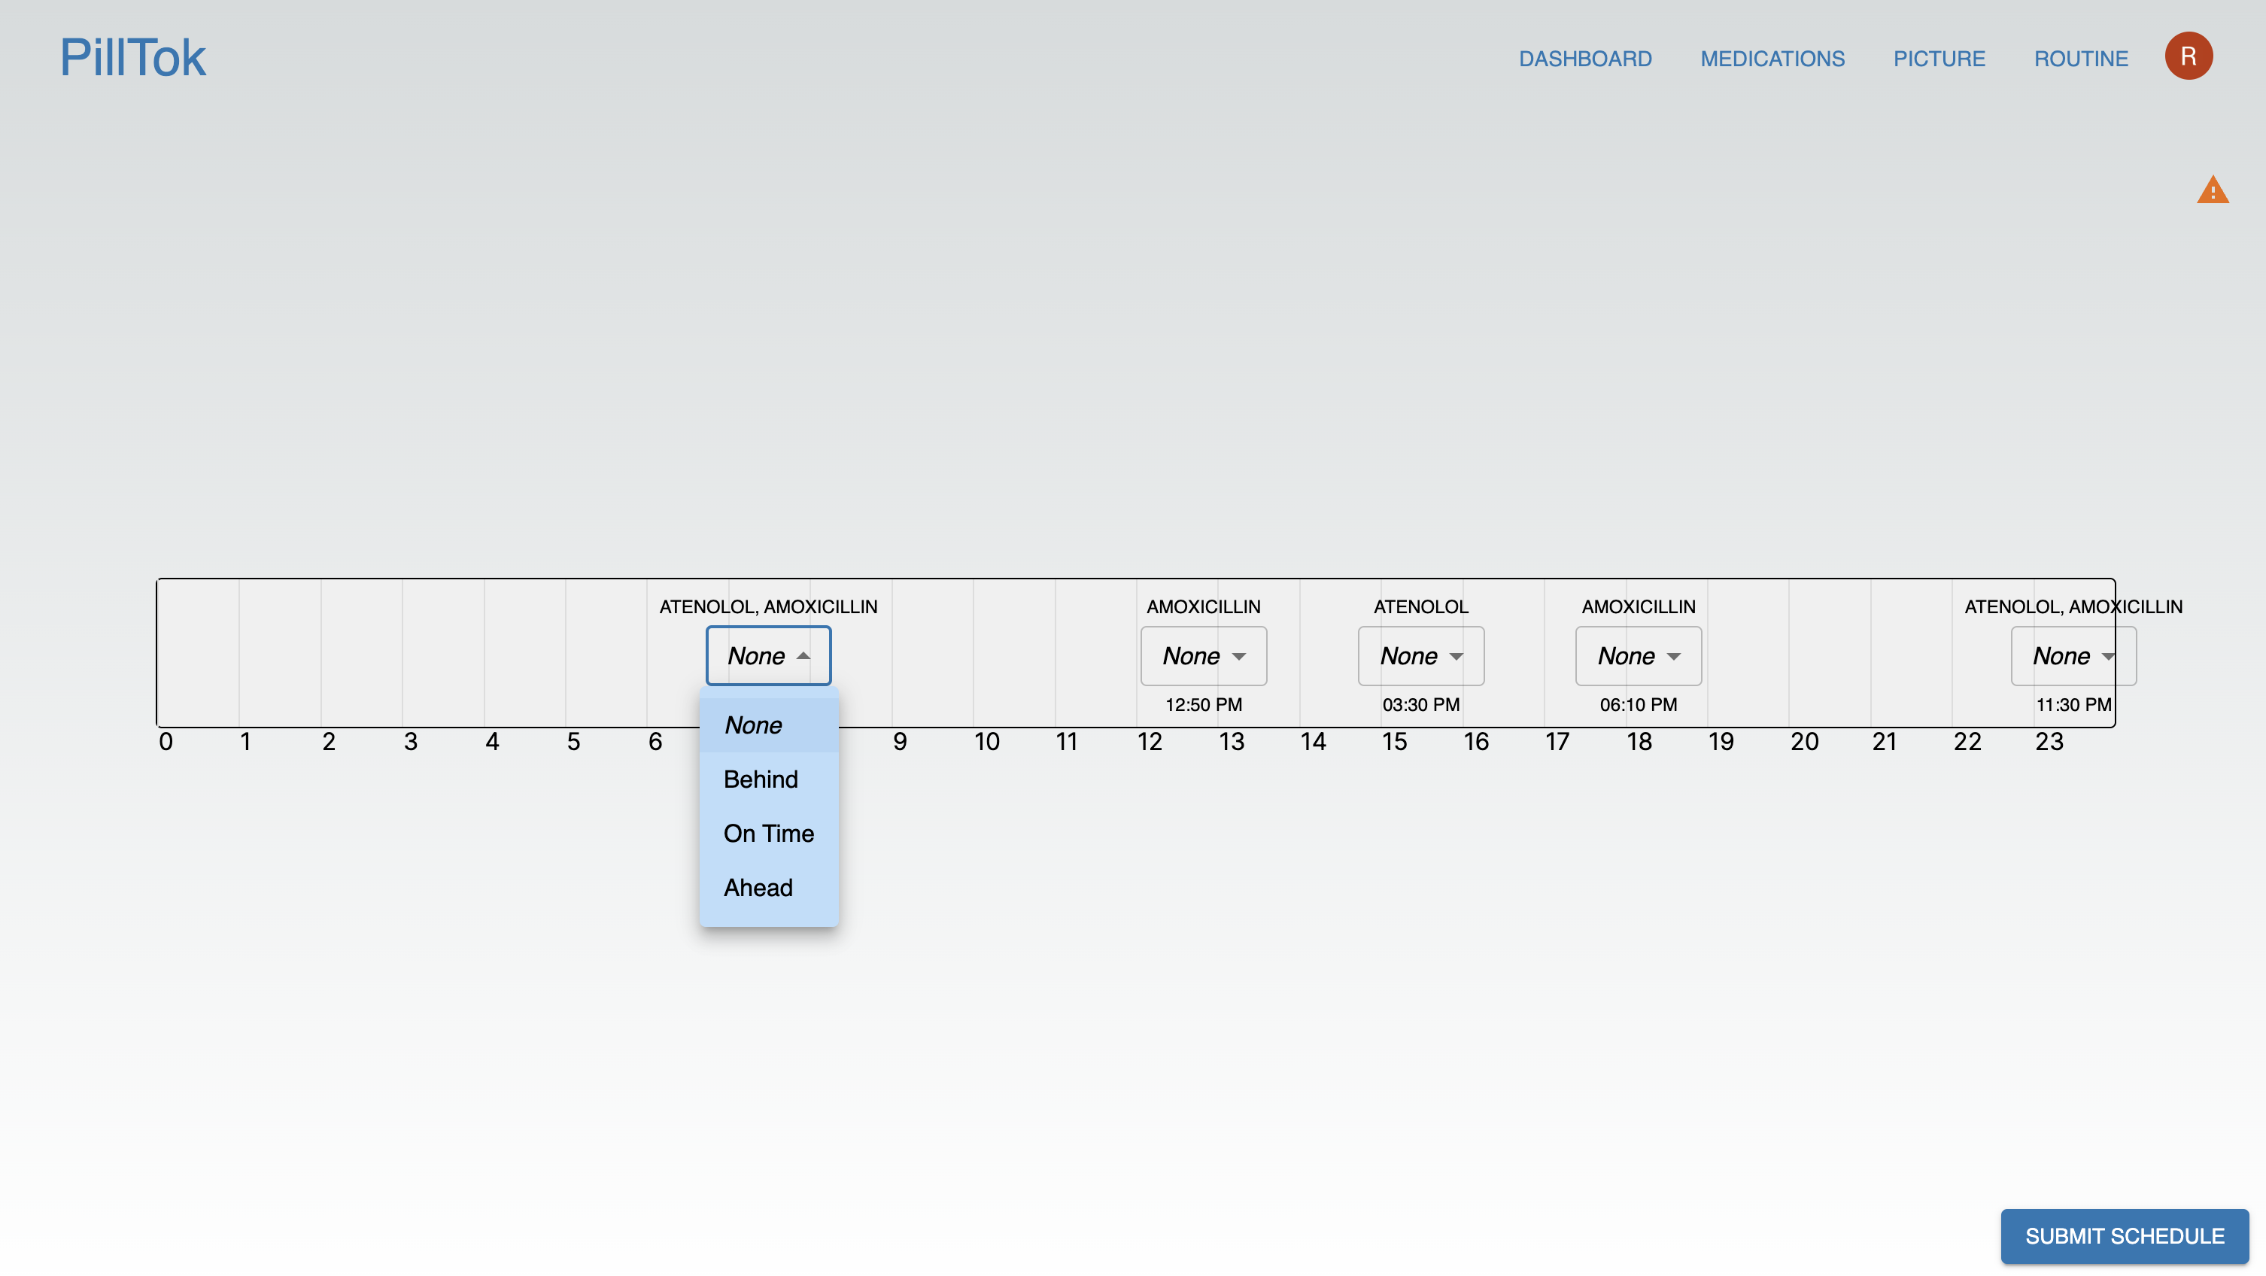Open the user avatar R menu
Screen dimensions: 2266x1276
2188,56
